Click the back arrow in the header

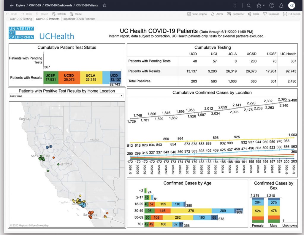point(12,5)
